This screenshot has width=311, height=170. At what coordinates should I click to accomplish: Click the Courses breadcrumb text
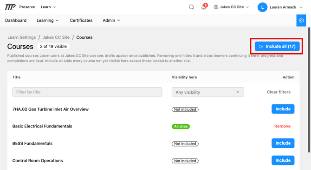coord(84,37)
